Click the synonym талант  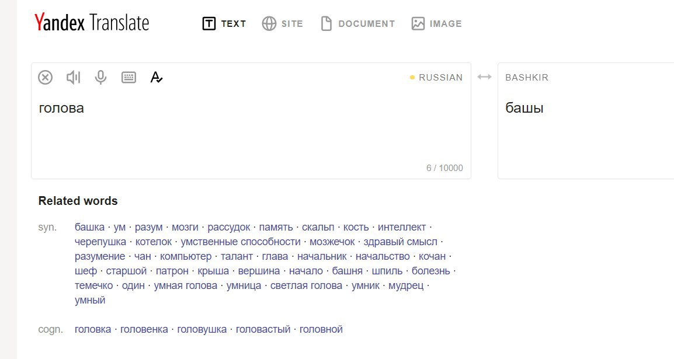coord(237,256)
